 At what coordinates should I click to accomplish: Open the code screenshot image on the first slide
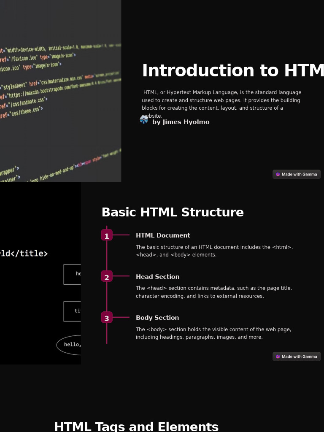coord(61,91)
